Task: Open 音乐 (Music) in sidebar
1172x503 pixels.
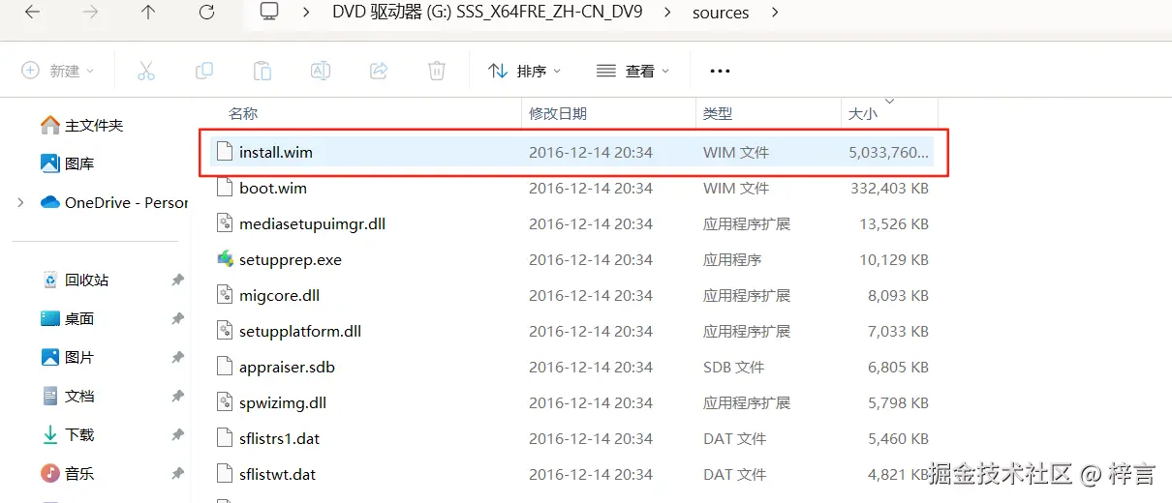Action: pyautogui.click(x=68, y=474)
